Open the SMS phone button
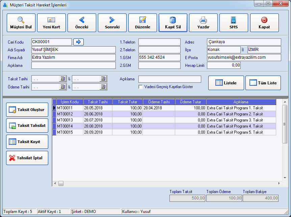291x217 pixels. click(234, 23)
